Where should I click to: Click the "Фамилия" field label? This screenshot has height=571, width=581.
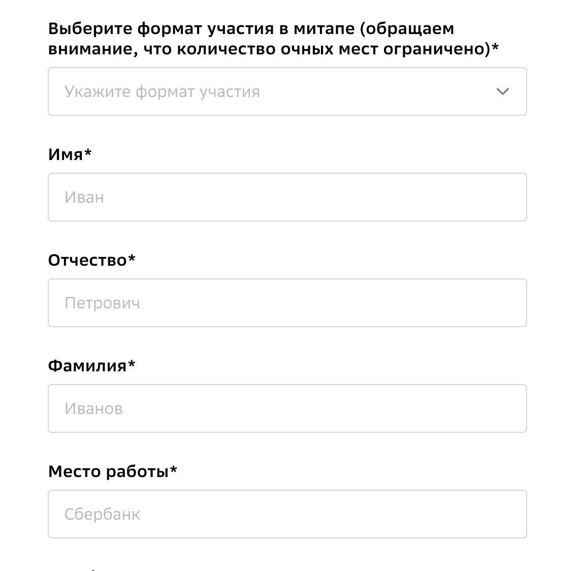click(x=87, y=366)
